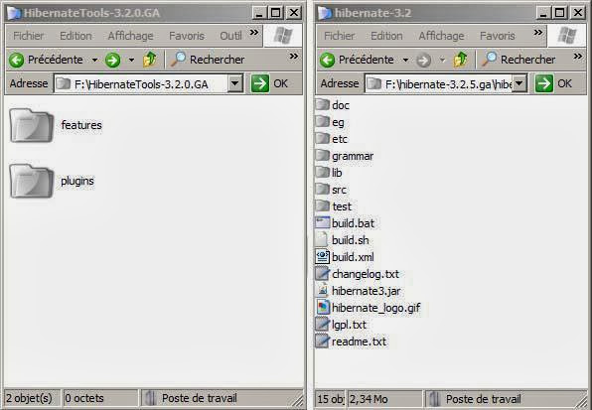The width and height of the screenshot is (592, 410).
Task: Select the eg folder
Action: pos(330,122)
